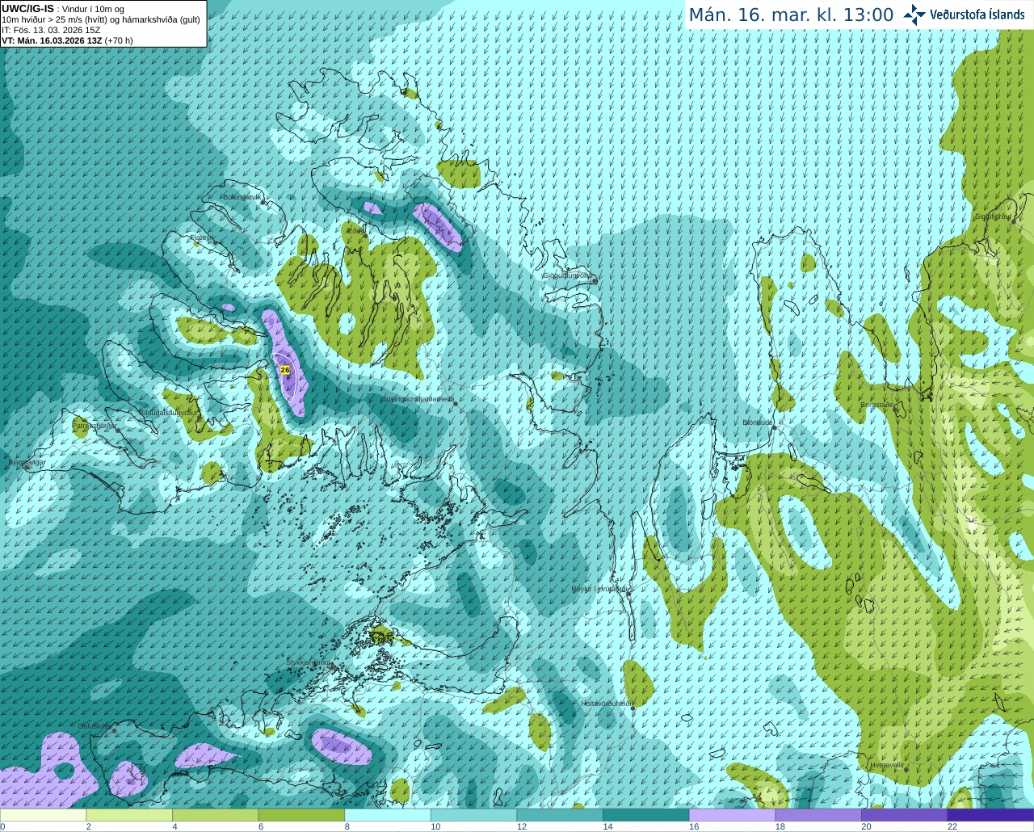Select the 16–18 m/s legend color

pyautogui.click(x=732, y=815)
